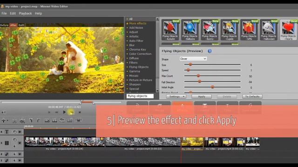Open the track 4 options dropdown arrow

click(20, 132)
